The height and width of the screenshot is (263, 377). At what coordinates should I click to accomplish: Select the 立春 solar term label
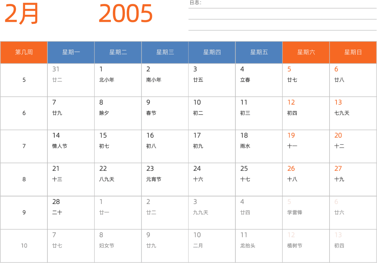coord(245,80)
